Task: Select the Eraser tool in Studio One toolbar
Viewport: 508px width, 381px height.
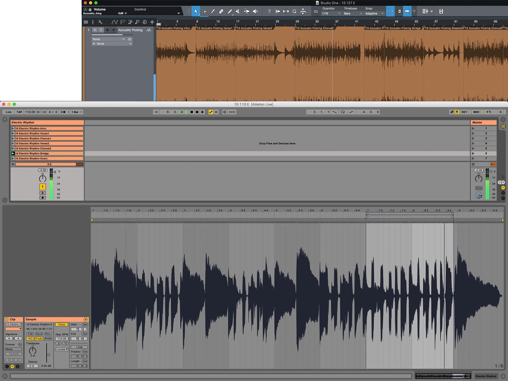Action: [x=221, y=12]
